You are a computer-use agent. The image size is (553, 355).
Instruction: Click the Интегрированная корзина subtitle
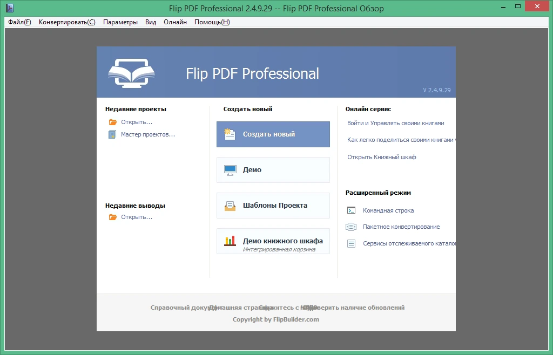pos(279,249)
